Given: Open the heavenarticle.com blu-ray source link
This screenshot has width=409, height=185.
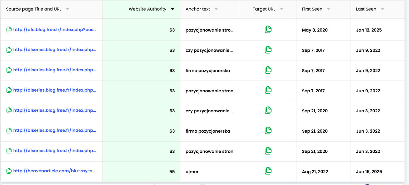Looking at the screenshot, I should [x=54, y=171].
